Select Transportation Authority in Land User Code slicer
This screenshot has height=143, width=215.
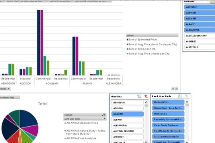coord(168,137)
